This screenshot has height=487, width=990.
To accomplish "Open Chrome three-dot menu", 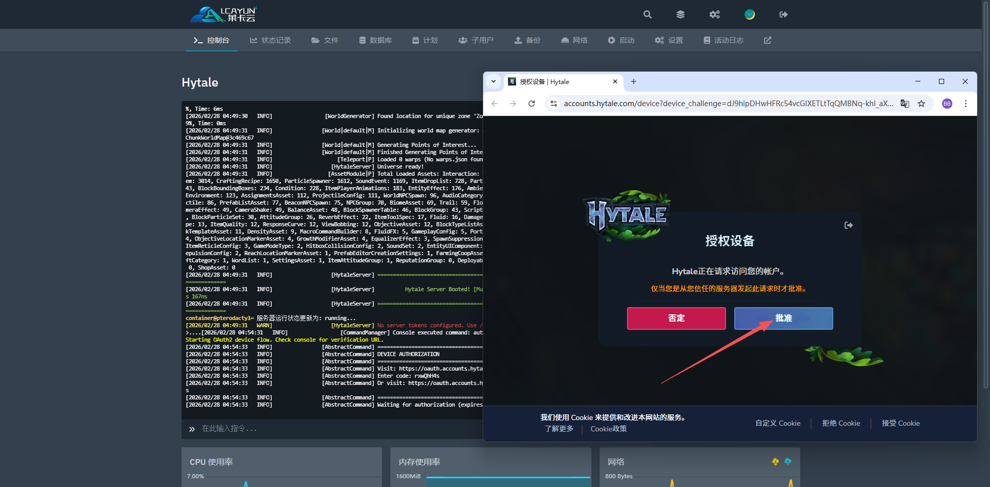I will pos(965,104).
